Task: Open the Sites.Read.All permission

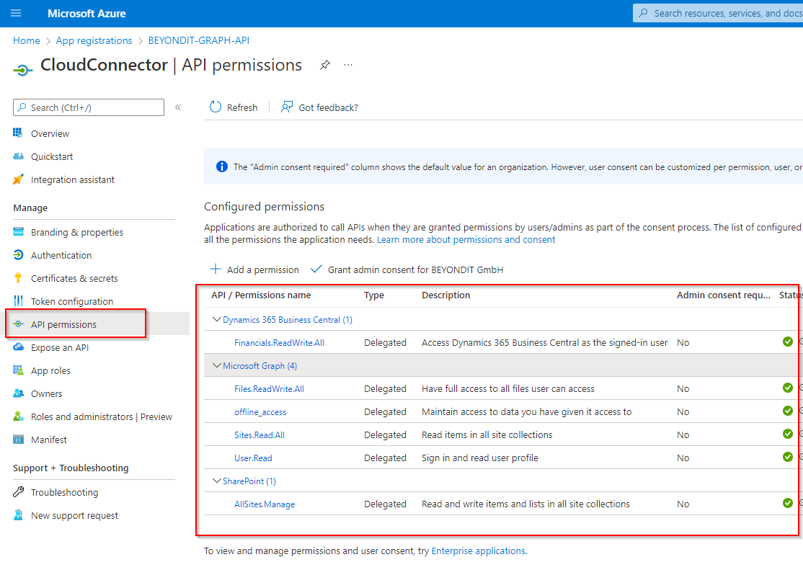Action: tap(259, 434)
